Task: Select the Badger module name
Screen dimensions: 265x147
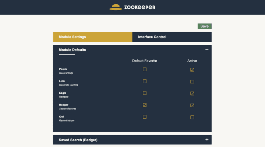Action: [64, 105]
